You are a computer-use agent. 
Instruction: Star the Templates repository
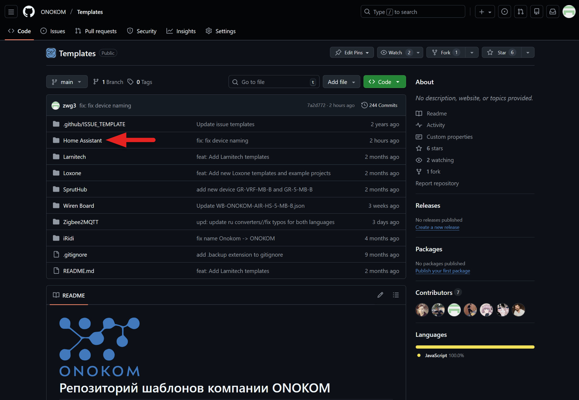(501, 52)
